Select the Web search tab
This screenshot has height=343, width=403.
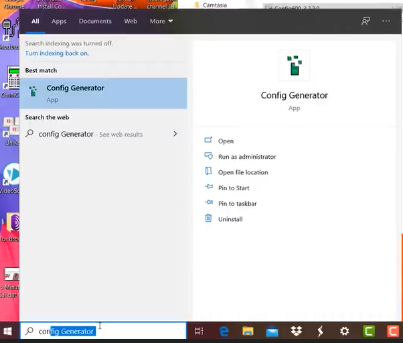131,21
